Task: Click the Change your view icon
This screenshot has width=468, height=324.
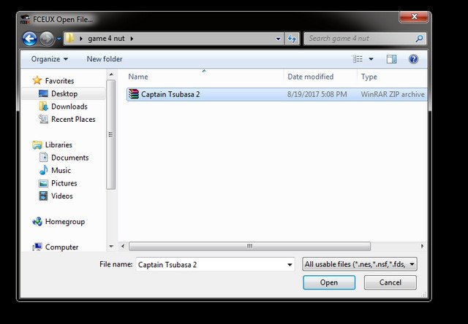Action: pos(358,59)
